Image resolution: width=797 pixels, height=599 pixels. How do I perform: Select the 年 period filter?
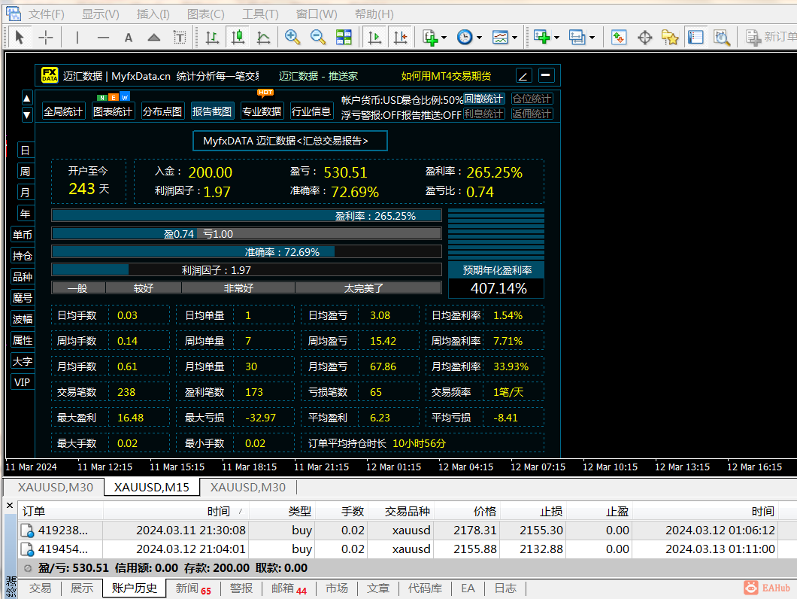(x=26, y=214)
